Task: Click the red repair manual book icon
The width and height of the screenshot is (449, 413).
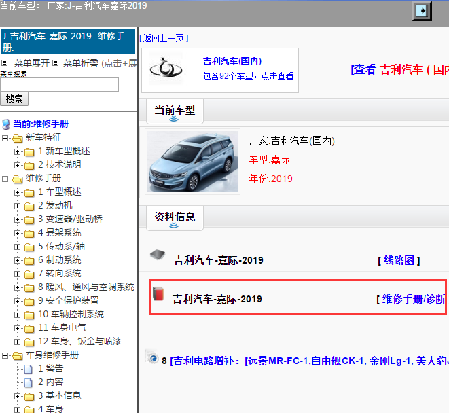Action: click(x=158, y=293)
